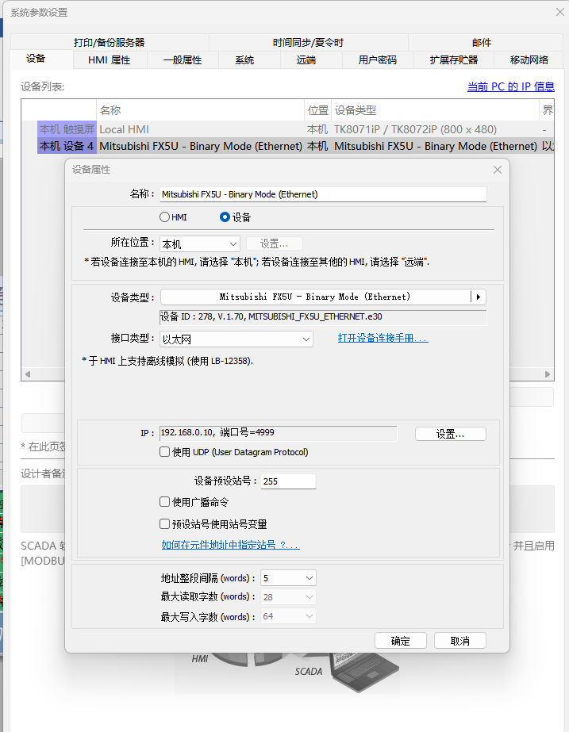Go to 时间同步/夏令时 tab
The height and width of the screenshot is (732, 569).
pyautogui.click(x=308, y=42)
